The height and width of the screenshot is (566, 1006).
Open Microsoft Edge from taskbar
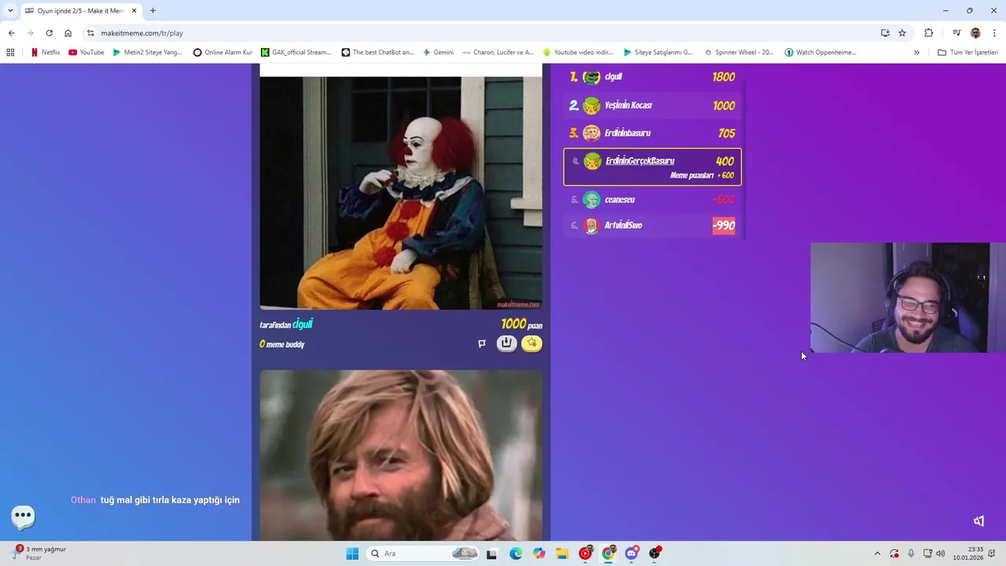tap(516, 553)
